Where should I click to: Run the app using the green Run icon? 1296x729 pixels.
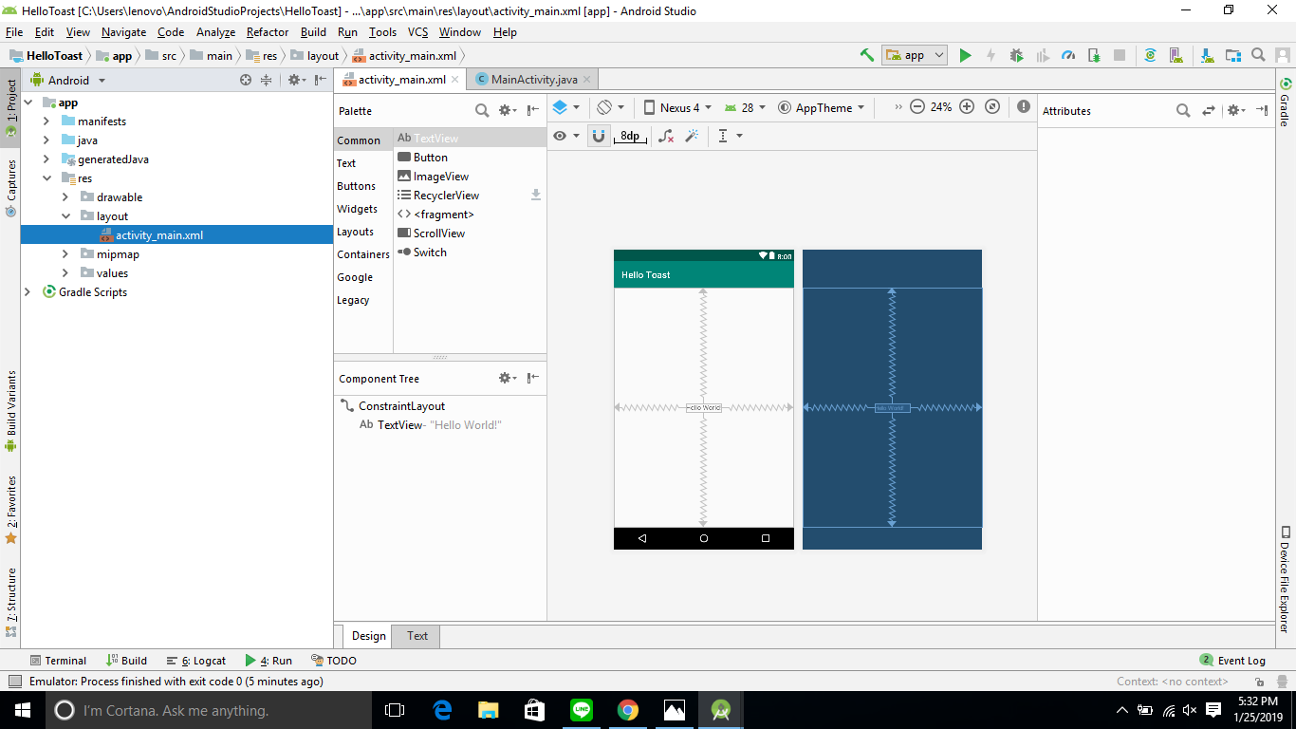click(965, 55)
